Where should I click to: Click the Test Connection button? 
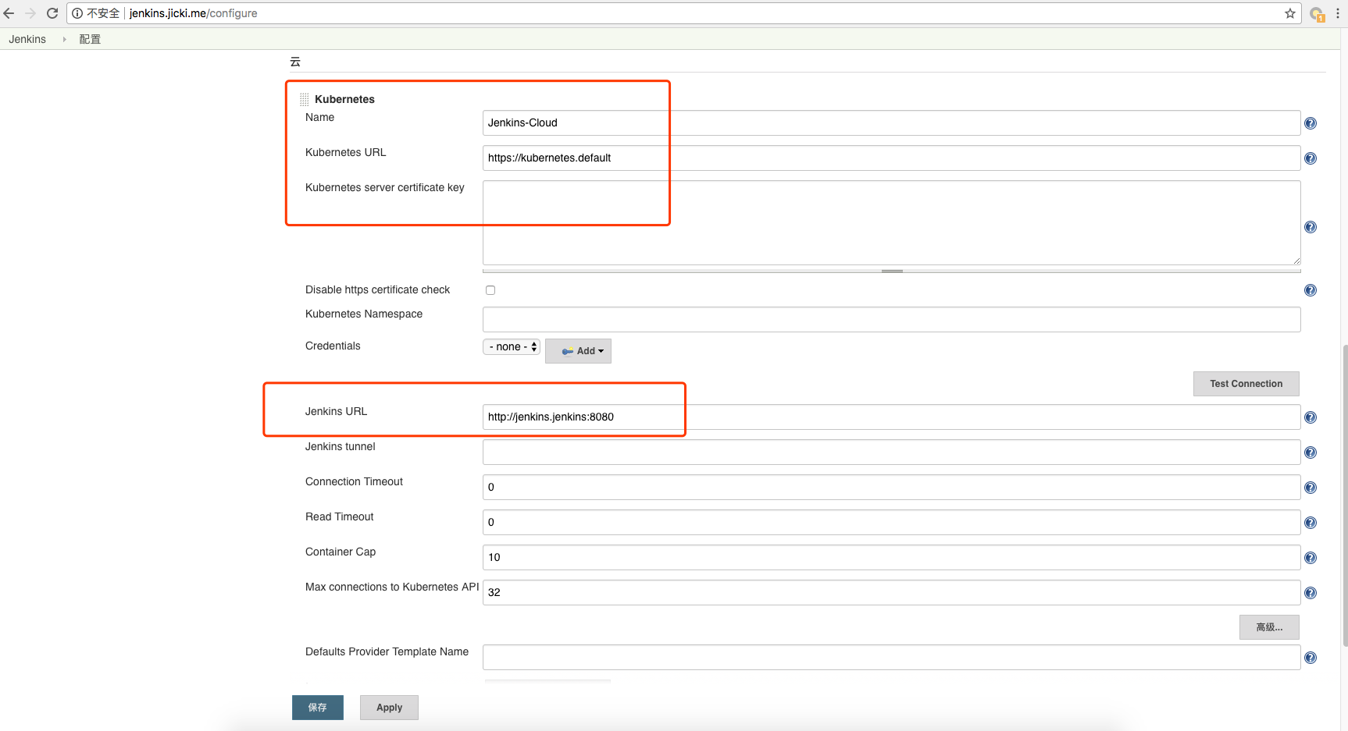pyautogui.click(x=1246, y=384)
